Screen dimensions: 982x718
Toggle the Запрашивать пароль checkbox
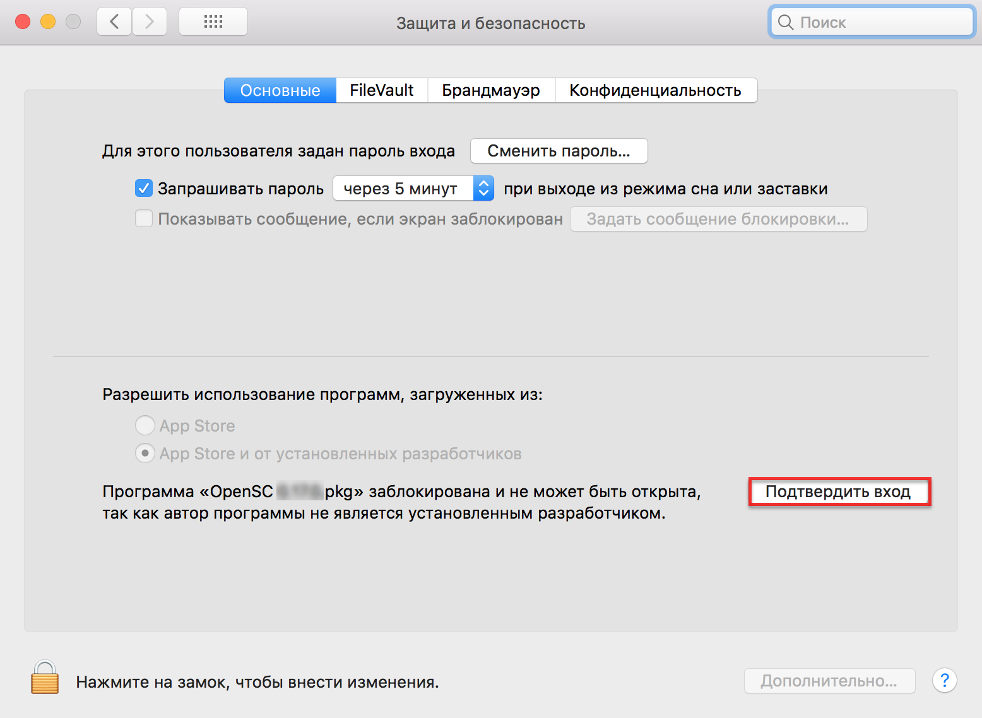point(144,188)
